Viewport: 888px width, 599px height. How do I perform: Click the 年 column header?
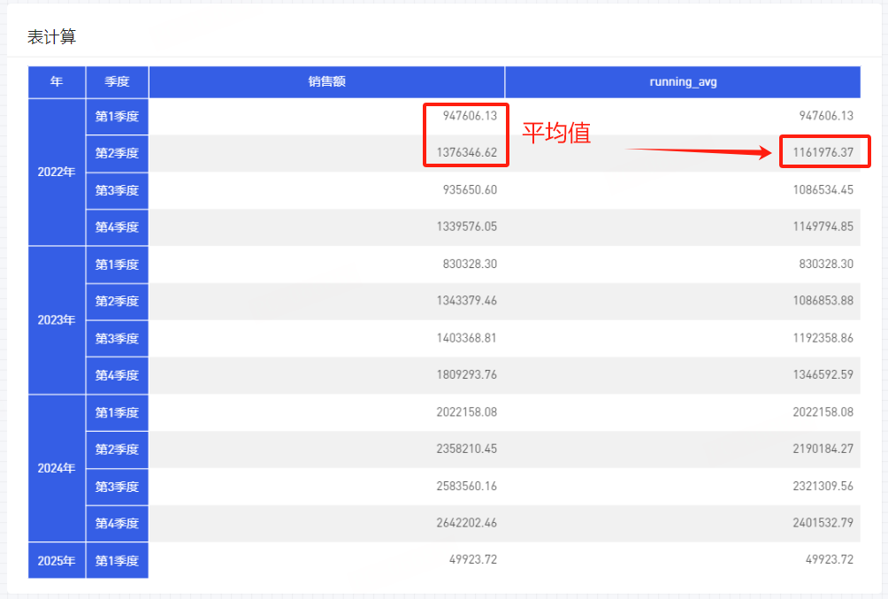click(57, 81)
